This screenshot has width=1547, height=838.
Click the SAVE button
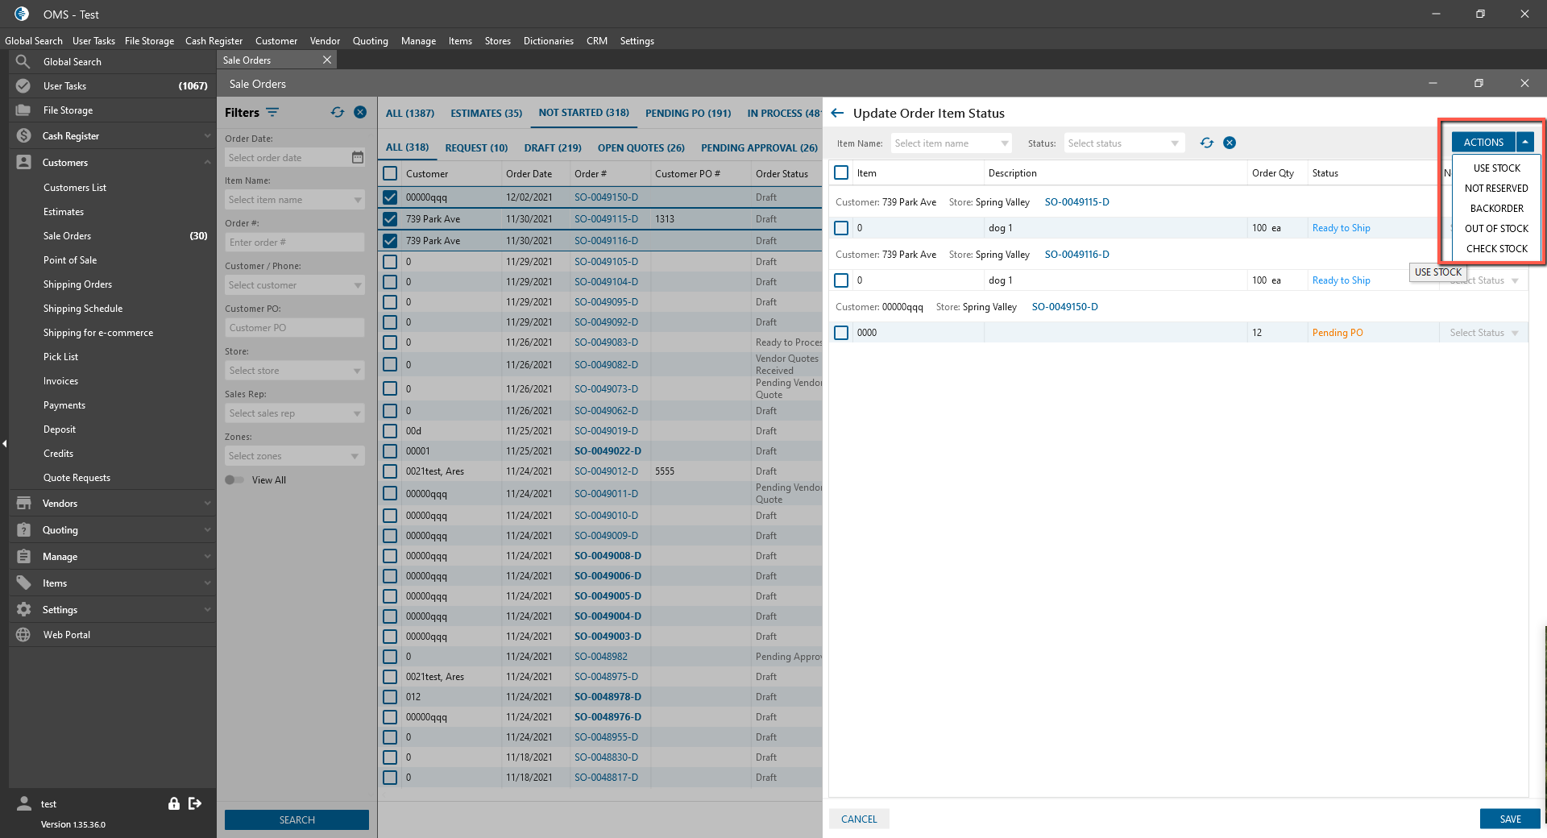coord(1509,819)
